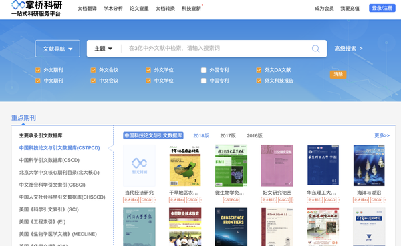Open the 河海大学学报 journal cover
This screenshot has height=246, width=401.
point(139,227)
